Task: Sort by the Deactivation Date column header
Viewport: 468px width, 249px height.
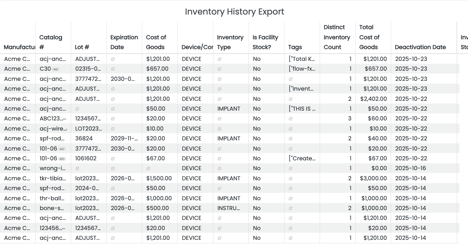Action: [x=420, y=47]
